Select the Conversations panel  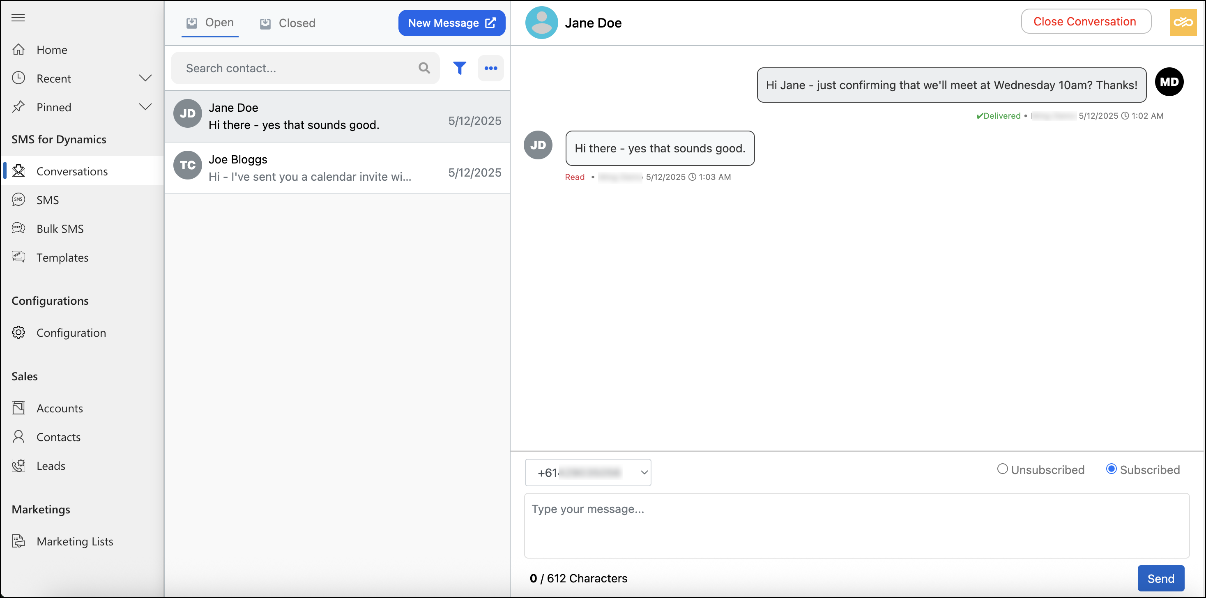pos(72,171)
